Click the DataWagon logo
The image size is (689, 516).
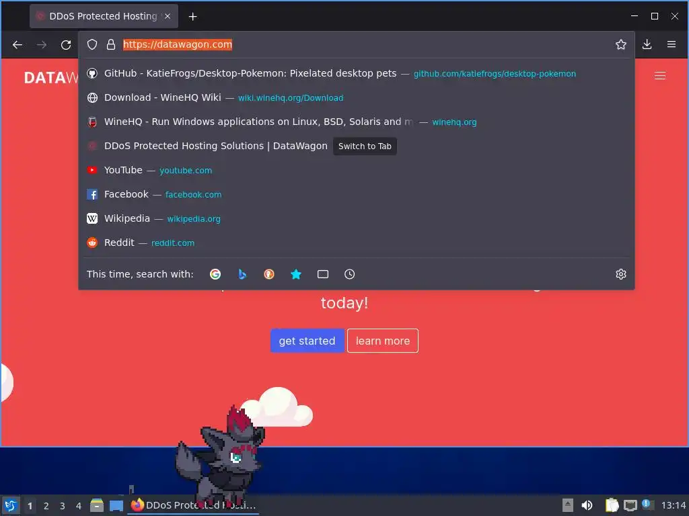pos(51,78)
